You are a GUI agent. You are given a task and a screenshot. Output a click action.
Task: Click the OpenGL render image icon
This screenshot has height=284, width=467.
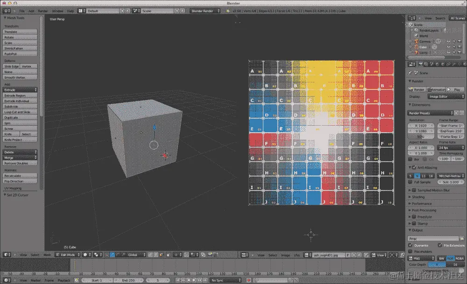coord(210,255)
